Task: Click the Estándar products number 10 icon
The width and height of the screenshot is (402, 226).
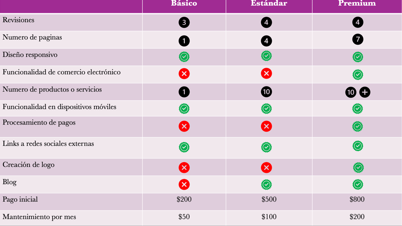Action: pyautogui.click(x=267, y=92)
